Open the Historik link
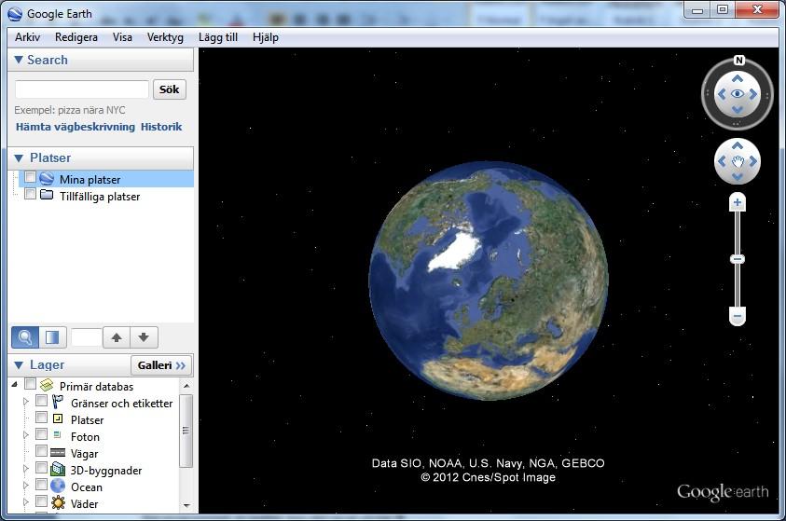 point(161,127)
